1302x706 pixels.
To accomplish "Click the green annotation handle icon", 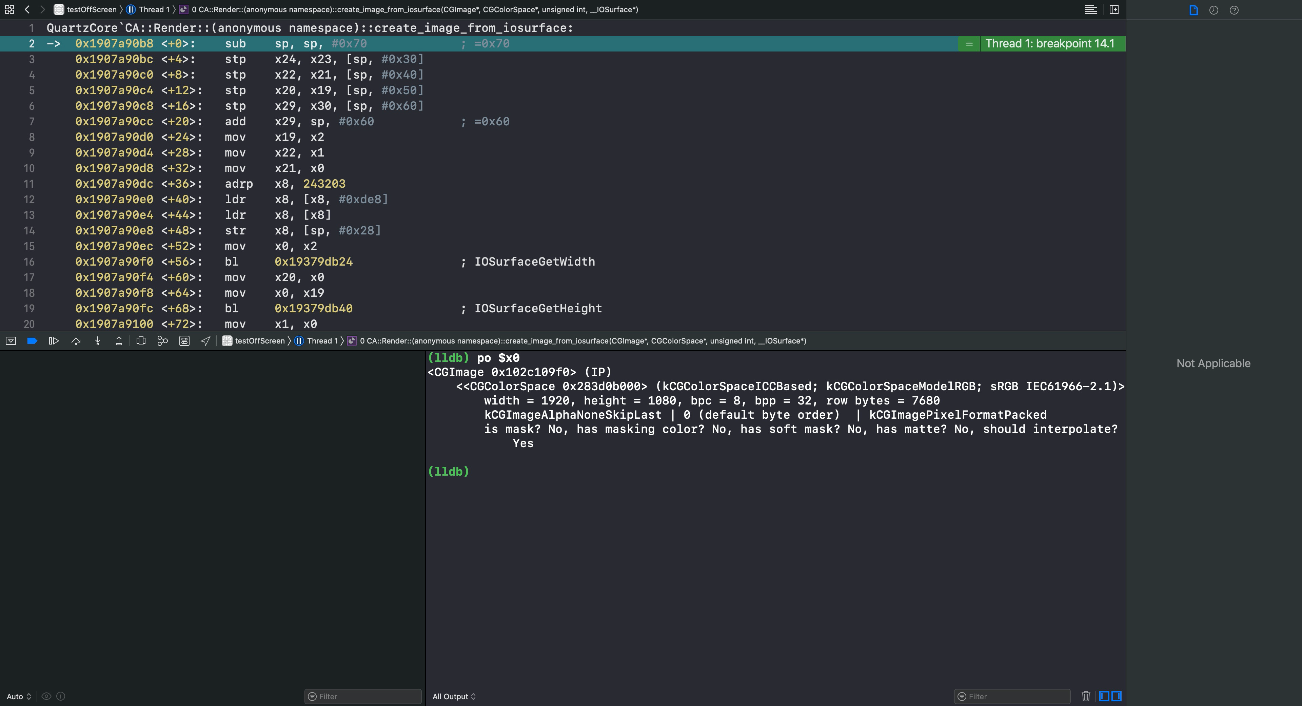I will (x=969, y=43).
